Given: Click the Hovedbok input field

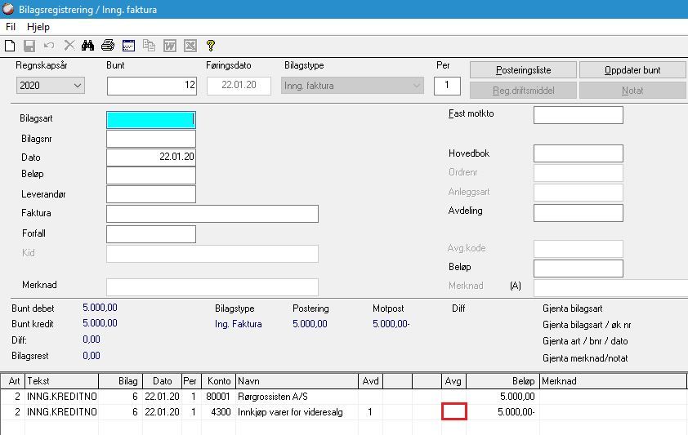Looking at the screenshot, I should tap(579, 153).
